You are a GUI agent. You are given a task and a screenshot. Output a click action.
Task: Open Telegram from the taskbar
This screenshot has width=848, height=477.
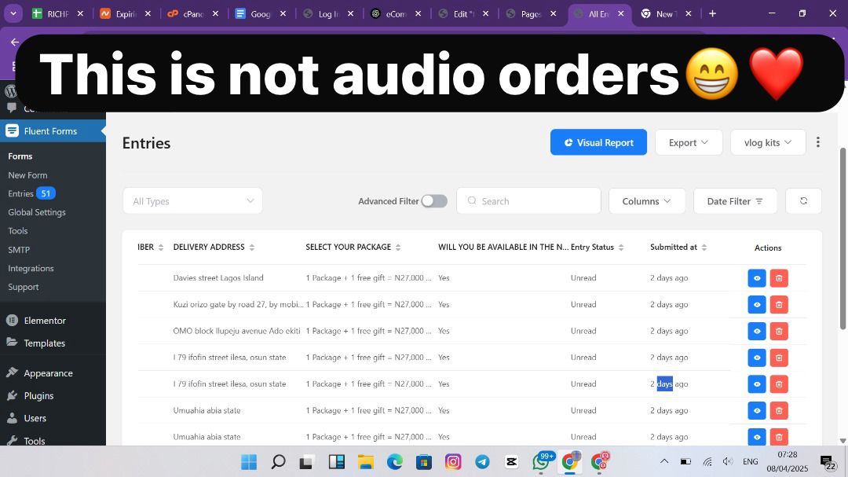point(482,462)
